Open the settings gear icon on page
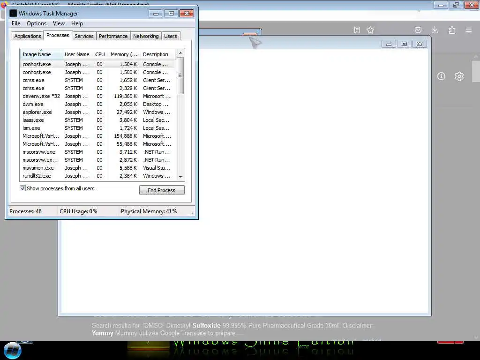 coord(459,76)
